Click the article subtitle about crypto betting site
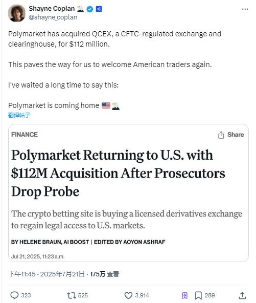 pyautogui.click(x=127, y=220)
